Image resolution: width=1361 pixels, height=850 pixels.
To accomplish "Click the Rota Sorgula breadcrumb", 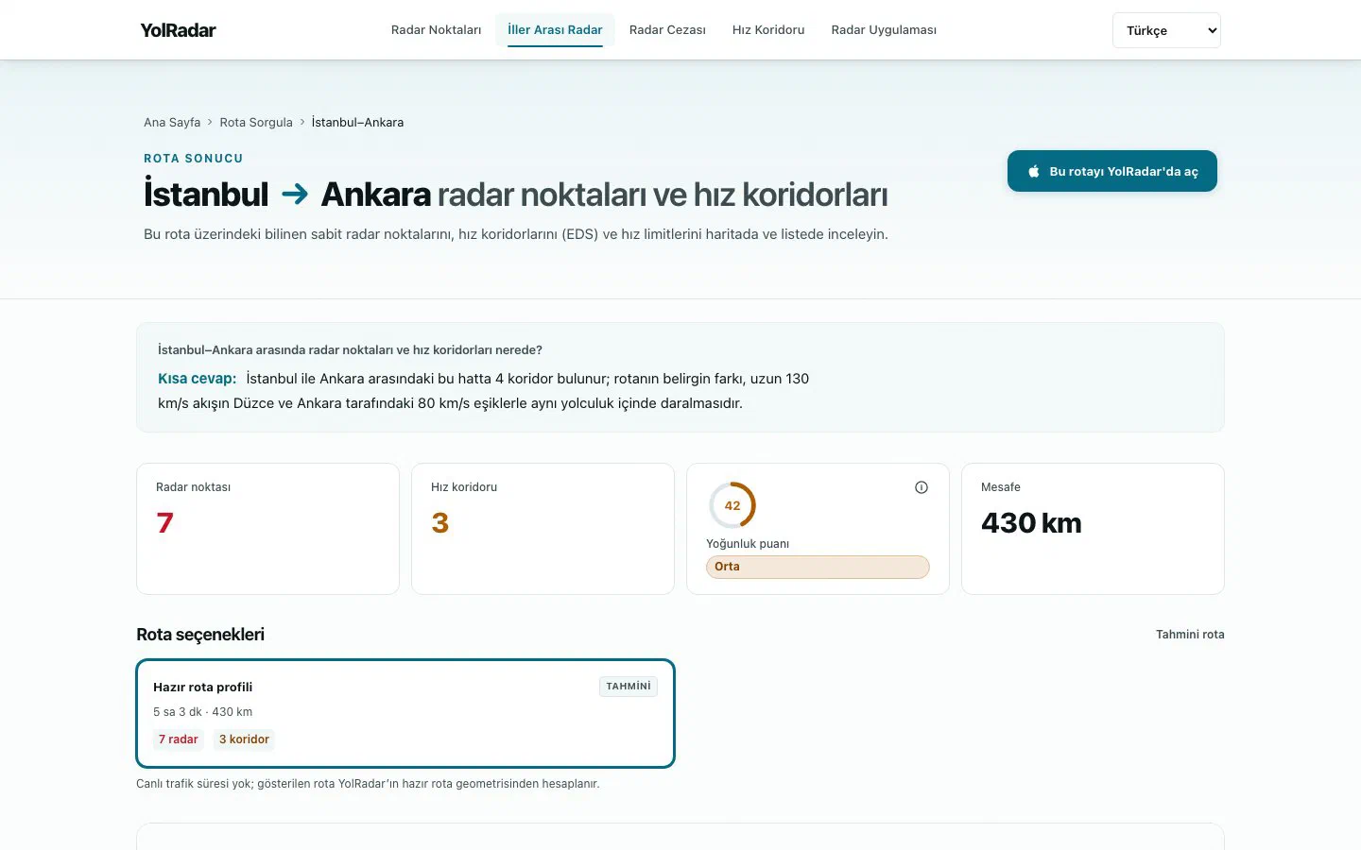I will tap(256, 123).
